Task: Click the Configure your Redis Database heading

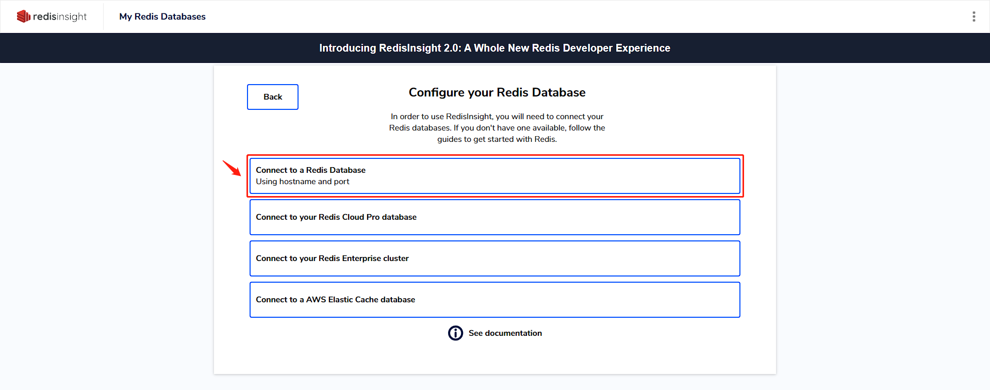Action: click(x=497, y=92)
